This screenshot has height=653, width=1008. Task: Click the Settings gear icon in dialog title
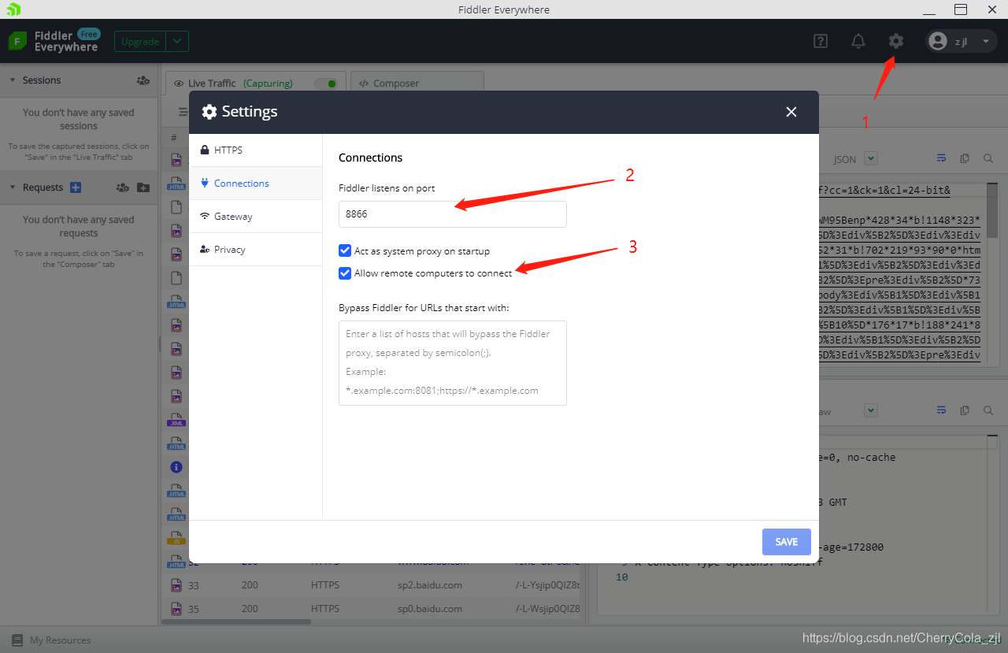209,112
